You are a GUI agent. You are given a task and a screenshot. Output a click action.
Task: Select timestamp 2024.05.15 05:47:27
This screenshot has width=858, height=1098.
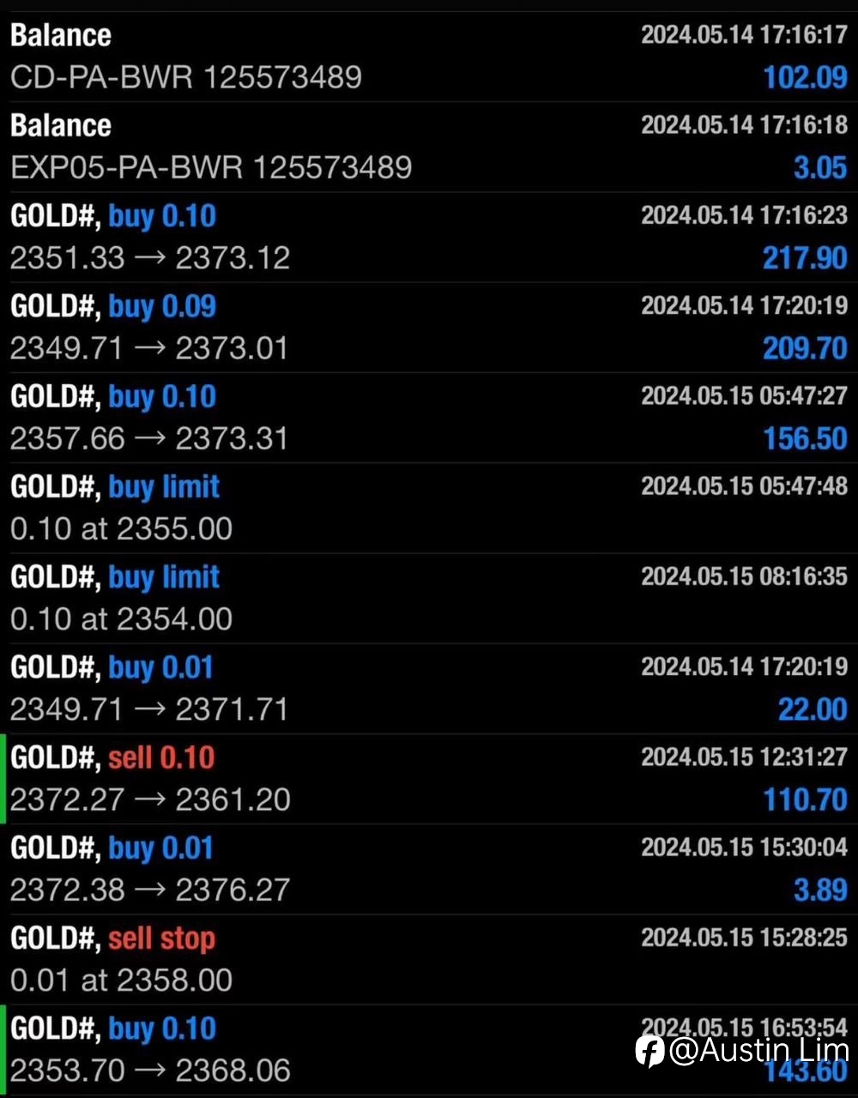(744, 395)
